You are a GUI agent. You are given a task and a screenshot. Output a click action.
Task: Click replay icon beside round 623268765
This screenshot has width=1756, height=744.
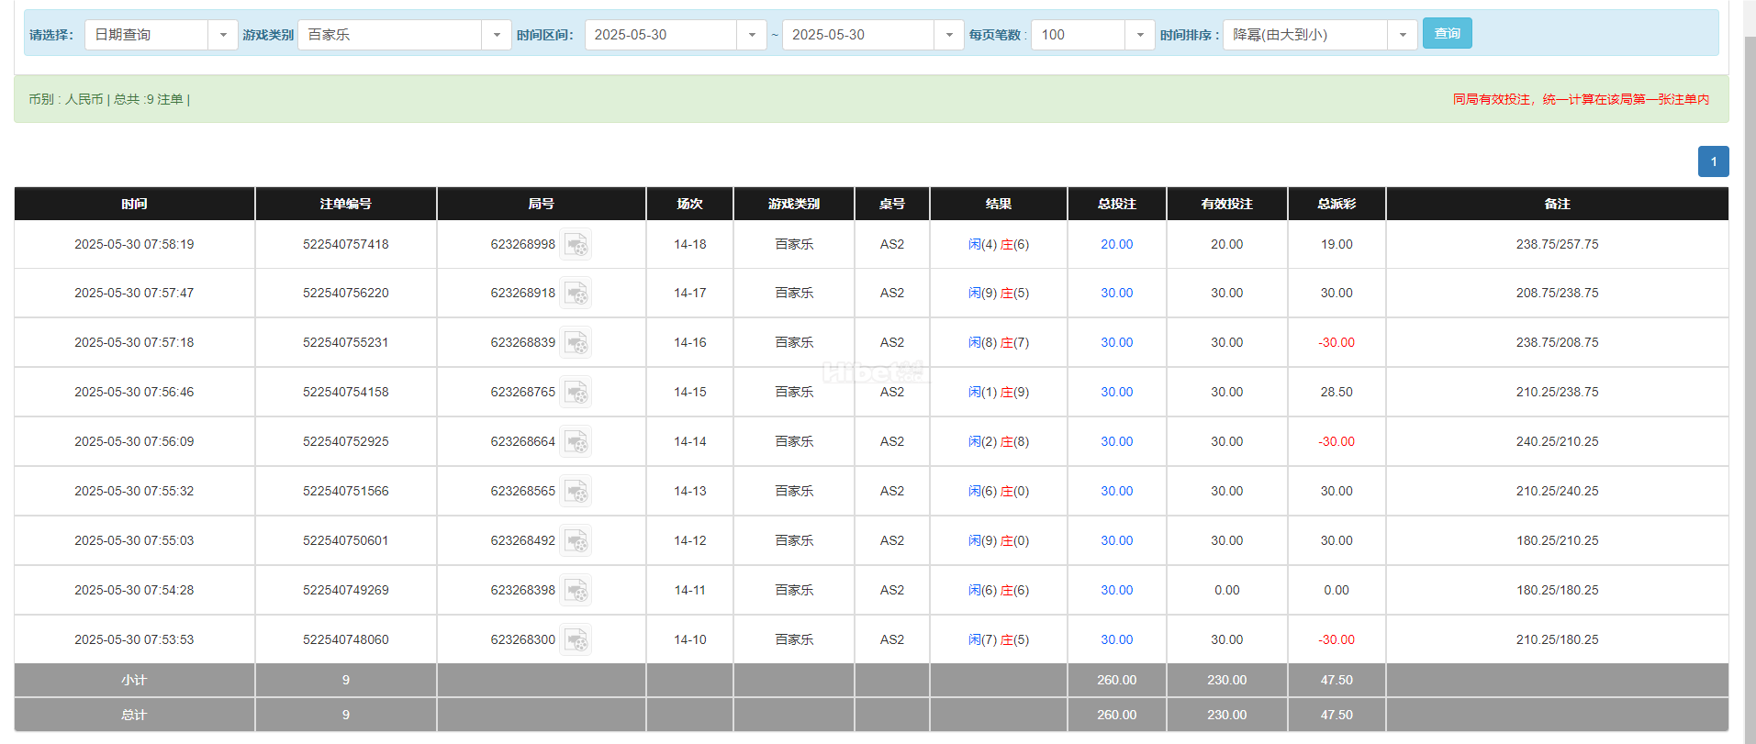pos(576,393)
